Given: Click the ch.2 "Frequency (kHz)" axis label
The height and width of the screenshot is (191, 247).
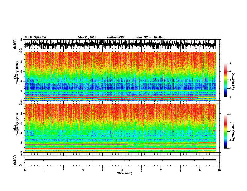Looking at the screenshot, I should pyautogui.click(x=17, y=124).
